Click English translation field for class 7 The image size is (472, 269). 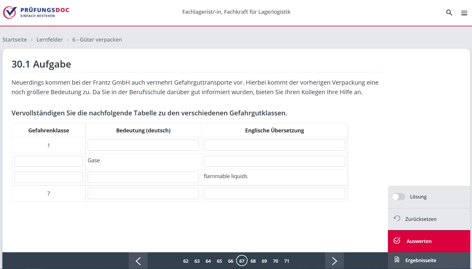click(274, 193)
